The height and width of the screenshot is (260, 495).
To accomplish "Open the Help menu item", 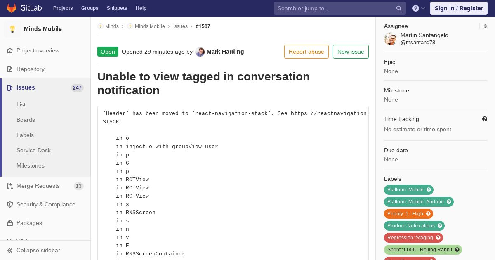I will click(x=141, y=8).
